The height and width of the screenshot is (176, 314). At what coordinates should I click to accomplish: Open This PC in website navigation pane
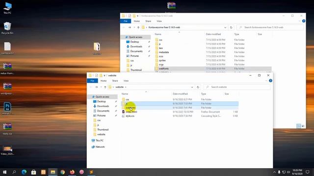(99, 140)
